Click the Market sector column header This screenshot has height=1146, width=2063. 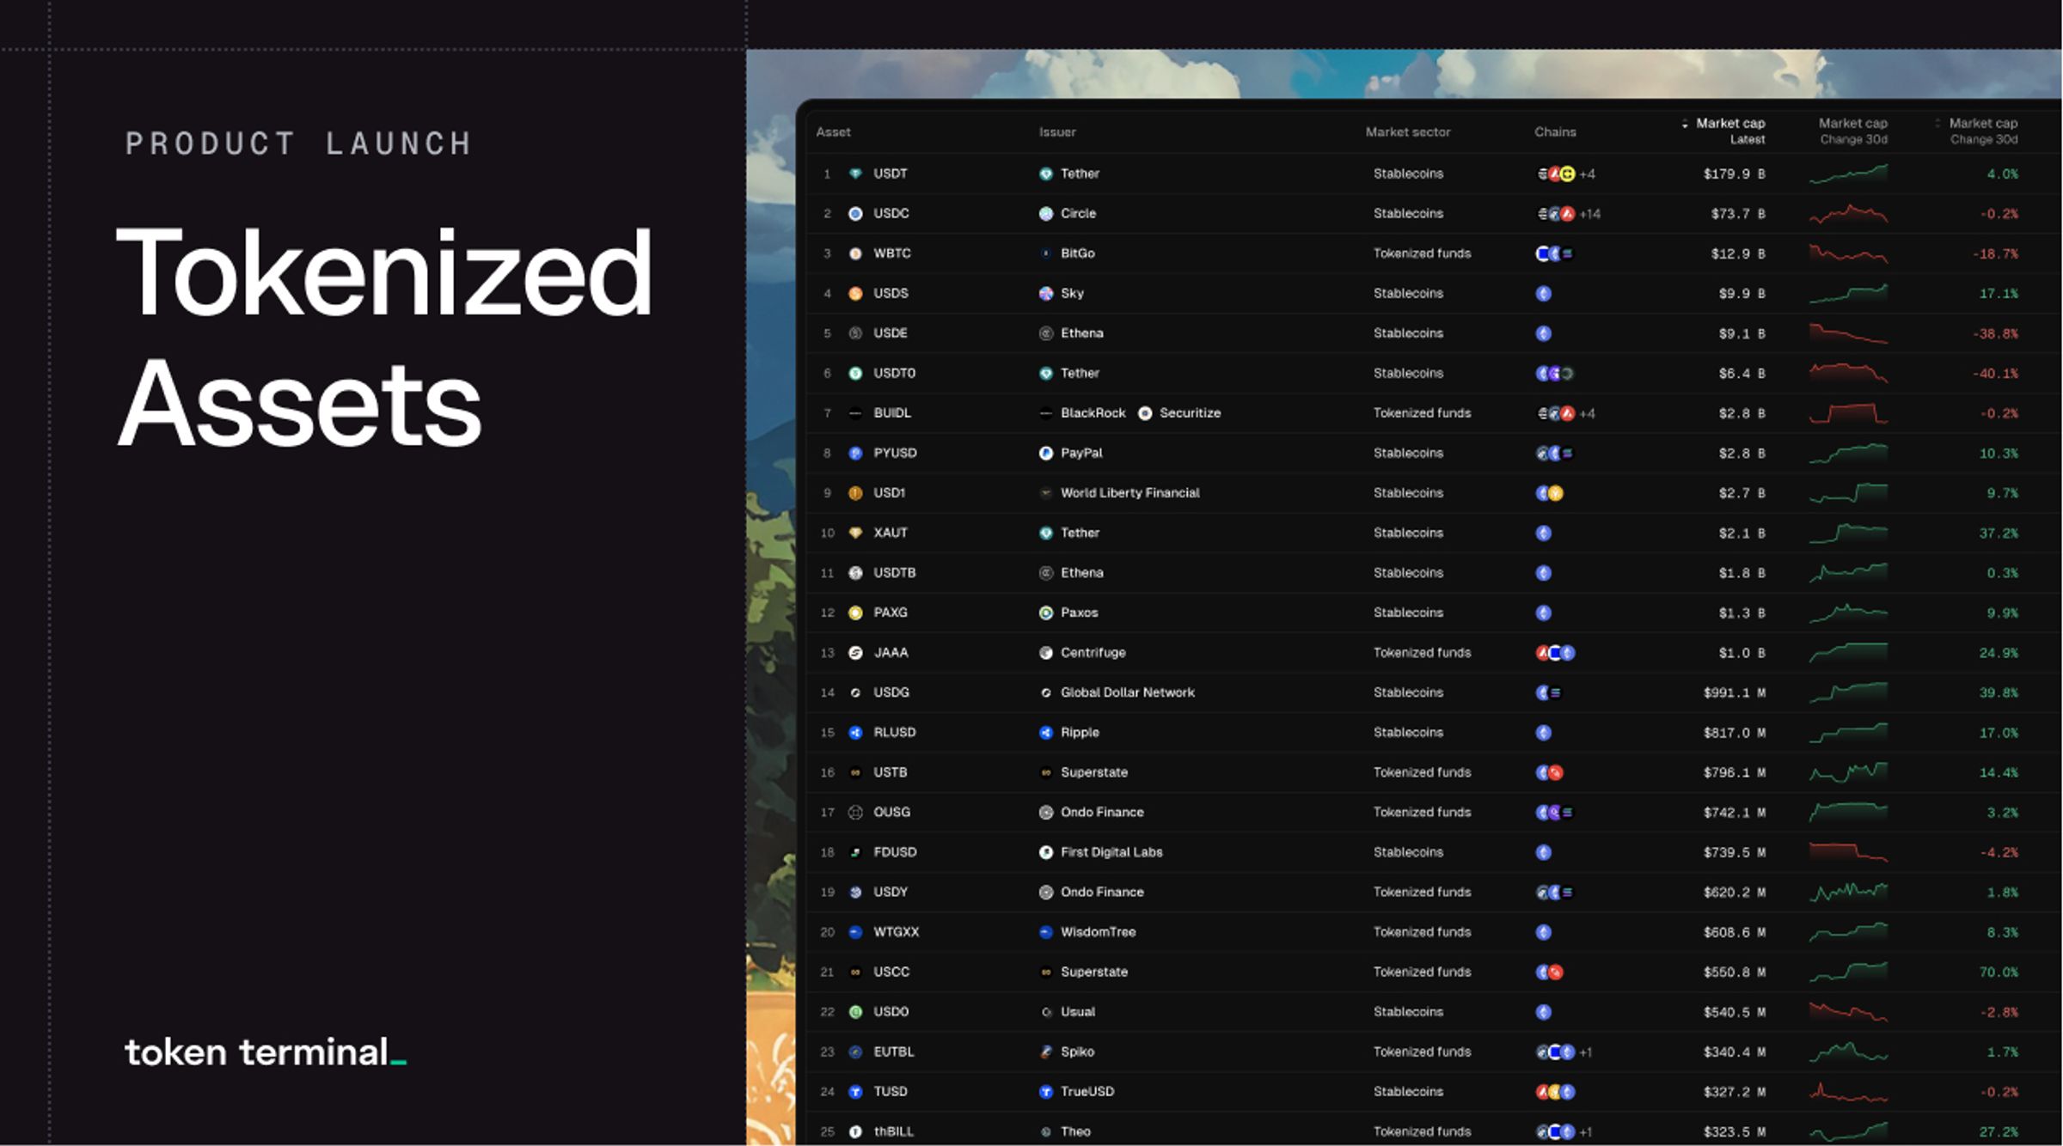[x=1408, y=132]
